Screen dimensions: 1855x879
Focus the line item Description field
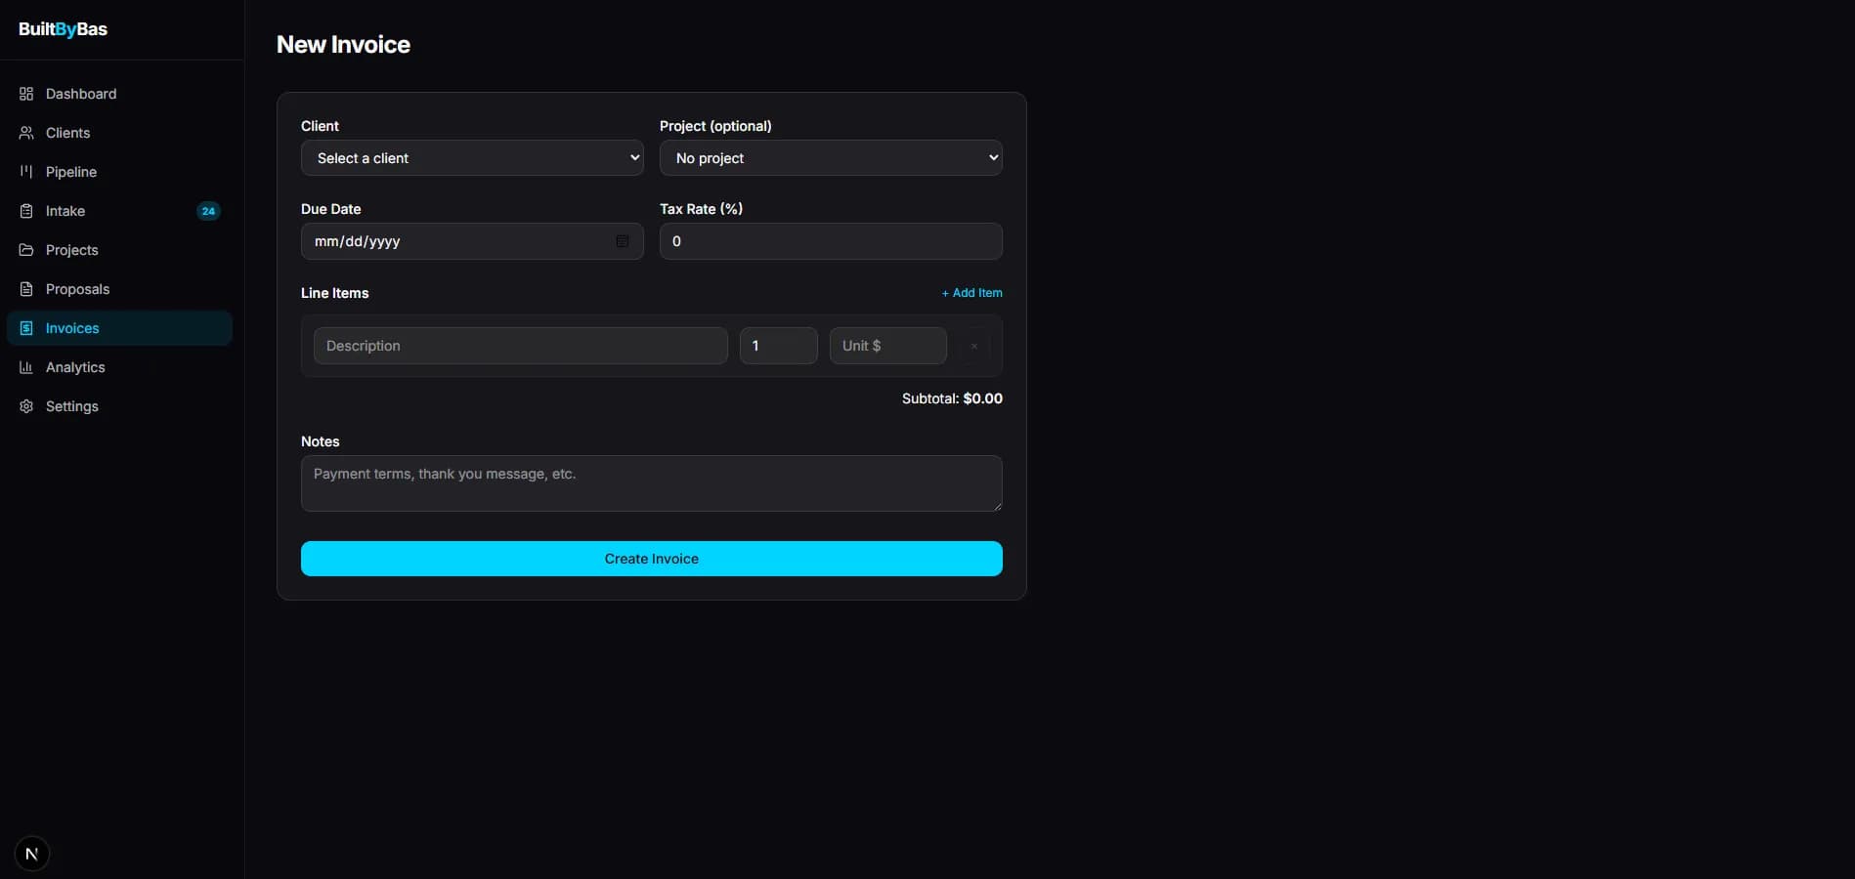(x=520, y=346)
